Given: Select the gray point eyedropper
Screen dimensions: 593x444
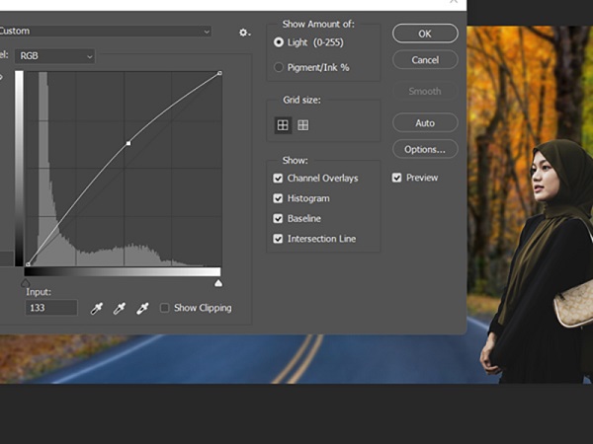Looking at the screenshot, I should tap(120, 308).
